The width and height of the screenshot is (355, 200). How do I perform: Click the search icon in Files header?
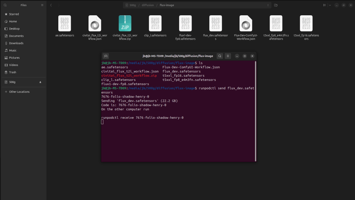pos(5,5)
